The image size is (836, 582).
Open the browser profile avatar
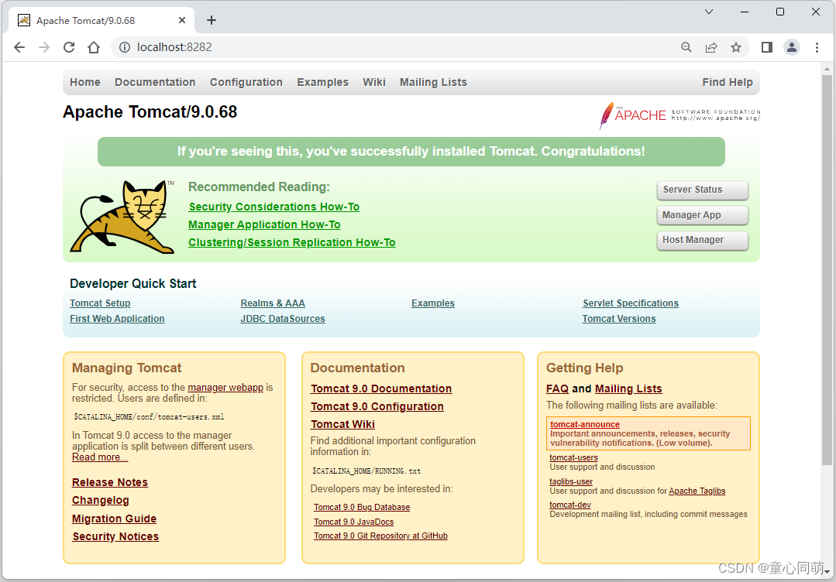[792, 47]
